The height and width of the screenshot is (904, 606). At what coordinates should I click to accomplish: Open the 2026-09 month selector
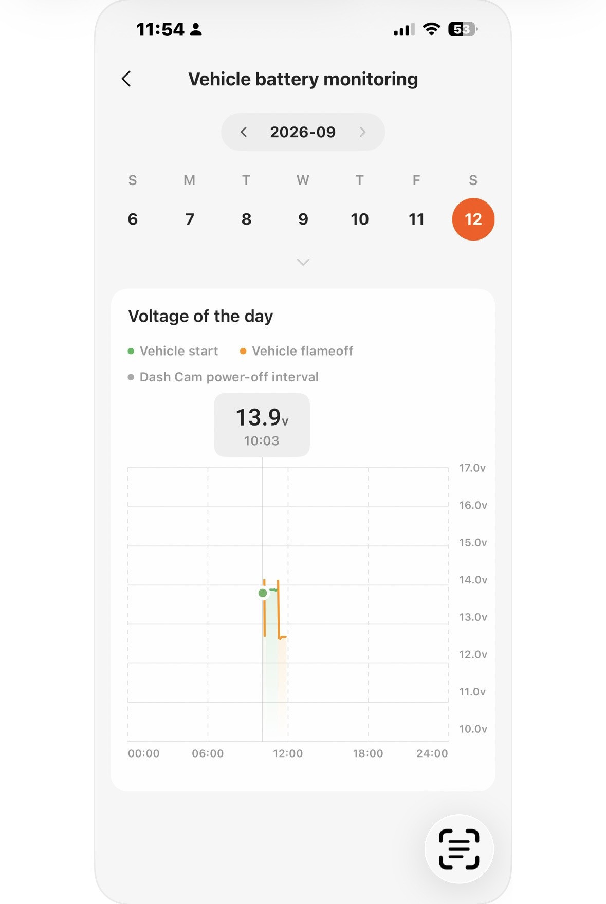303,132
